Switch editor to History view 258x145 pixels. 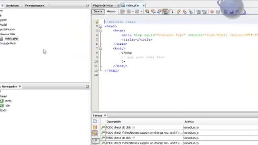coord(111,11)
